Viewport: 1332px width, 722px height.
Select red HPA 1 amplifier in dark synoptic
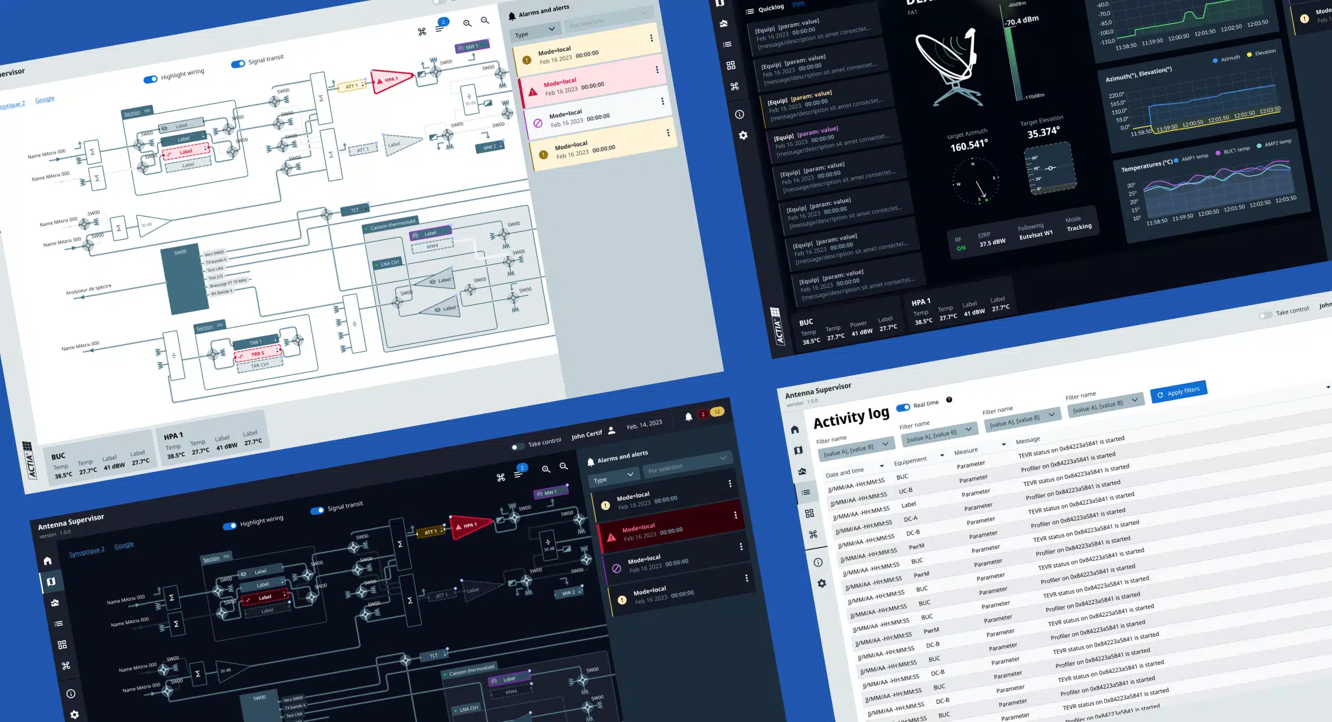click(x=470, y=526)
